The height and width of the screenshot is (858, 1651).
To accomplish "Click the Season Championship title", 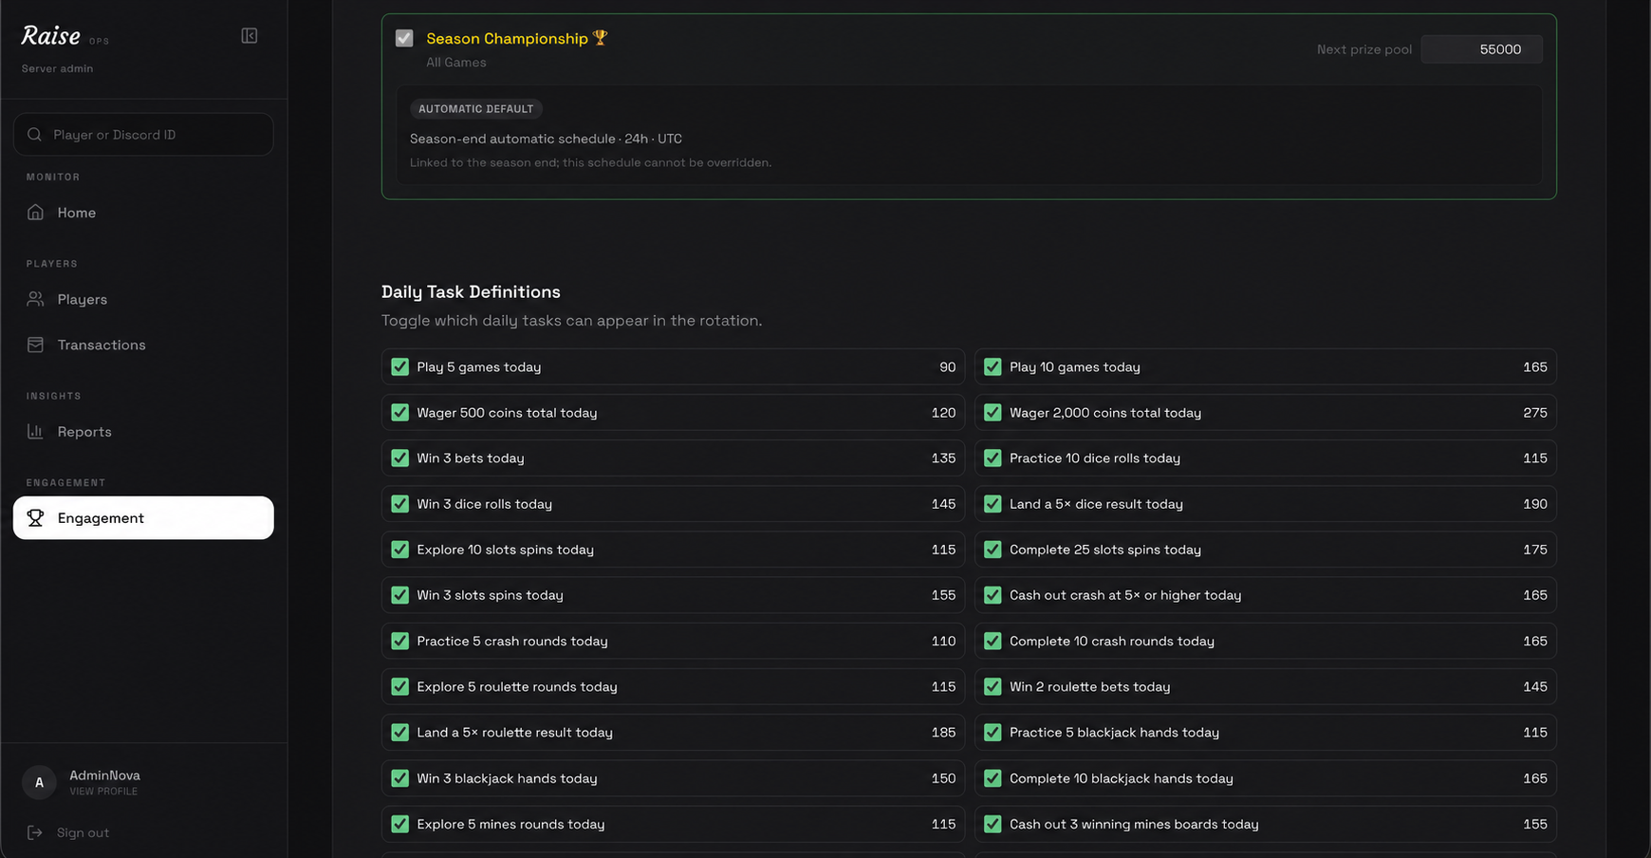I will pyautogui.click(x=517, y=38).
